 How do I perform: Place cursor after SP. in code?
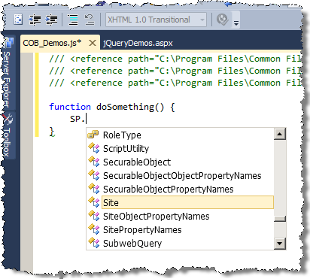coord(87,119)
